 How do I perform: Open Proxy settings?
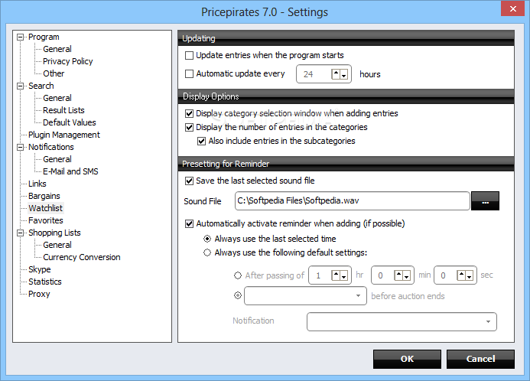pos(39,294)
